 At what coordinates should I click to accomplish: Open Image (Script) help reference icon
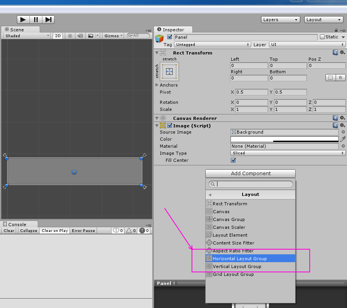335,125
